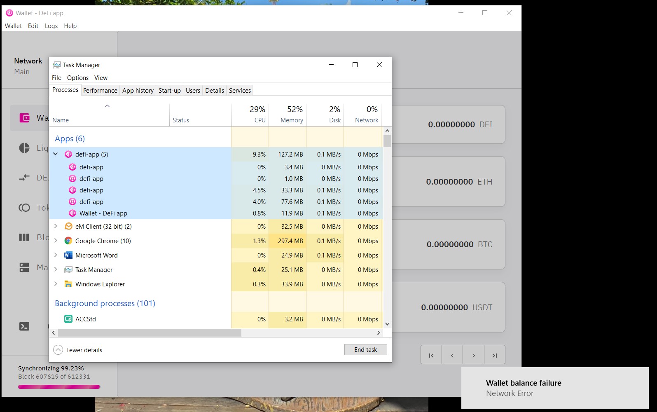Click the ACCStd background process icon
The image size is (657, 412).
[x=68, y=319]
